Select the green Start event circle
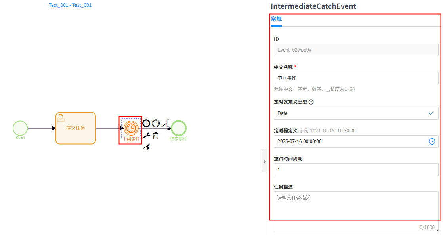Screen dimensions: 443x235 pos(20,128)
